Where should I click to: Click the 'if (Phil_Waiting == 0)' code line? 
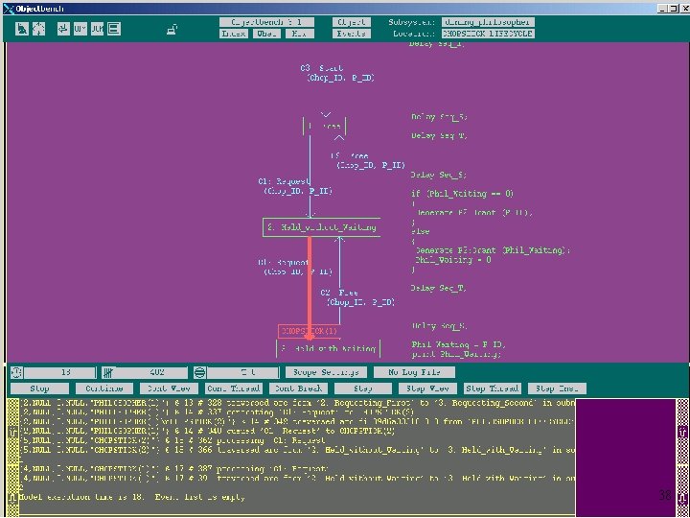click(462, 194)
